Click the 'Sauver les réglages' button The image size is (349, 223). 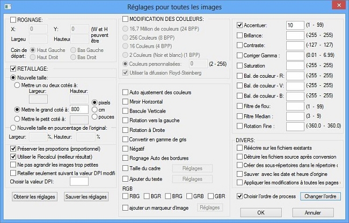(86, 197)
